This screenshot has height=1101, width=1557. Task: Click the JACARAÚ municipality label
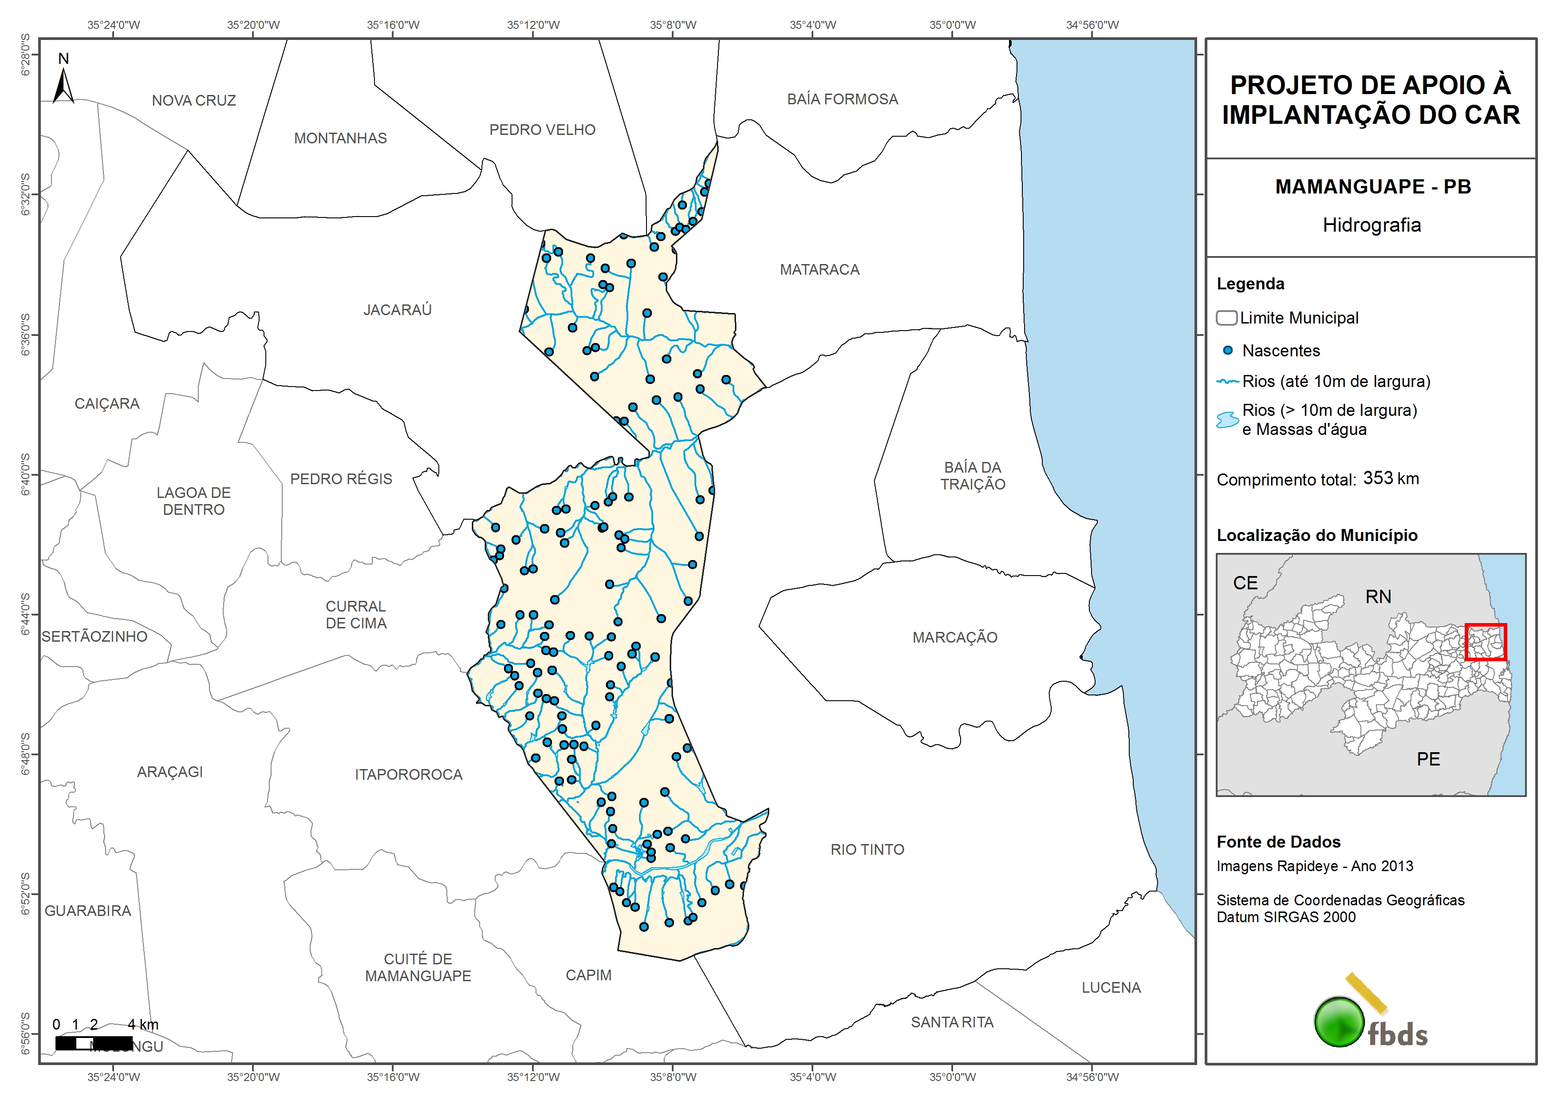[x=398, y=310]
